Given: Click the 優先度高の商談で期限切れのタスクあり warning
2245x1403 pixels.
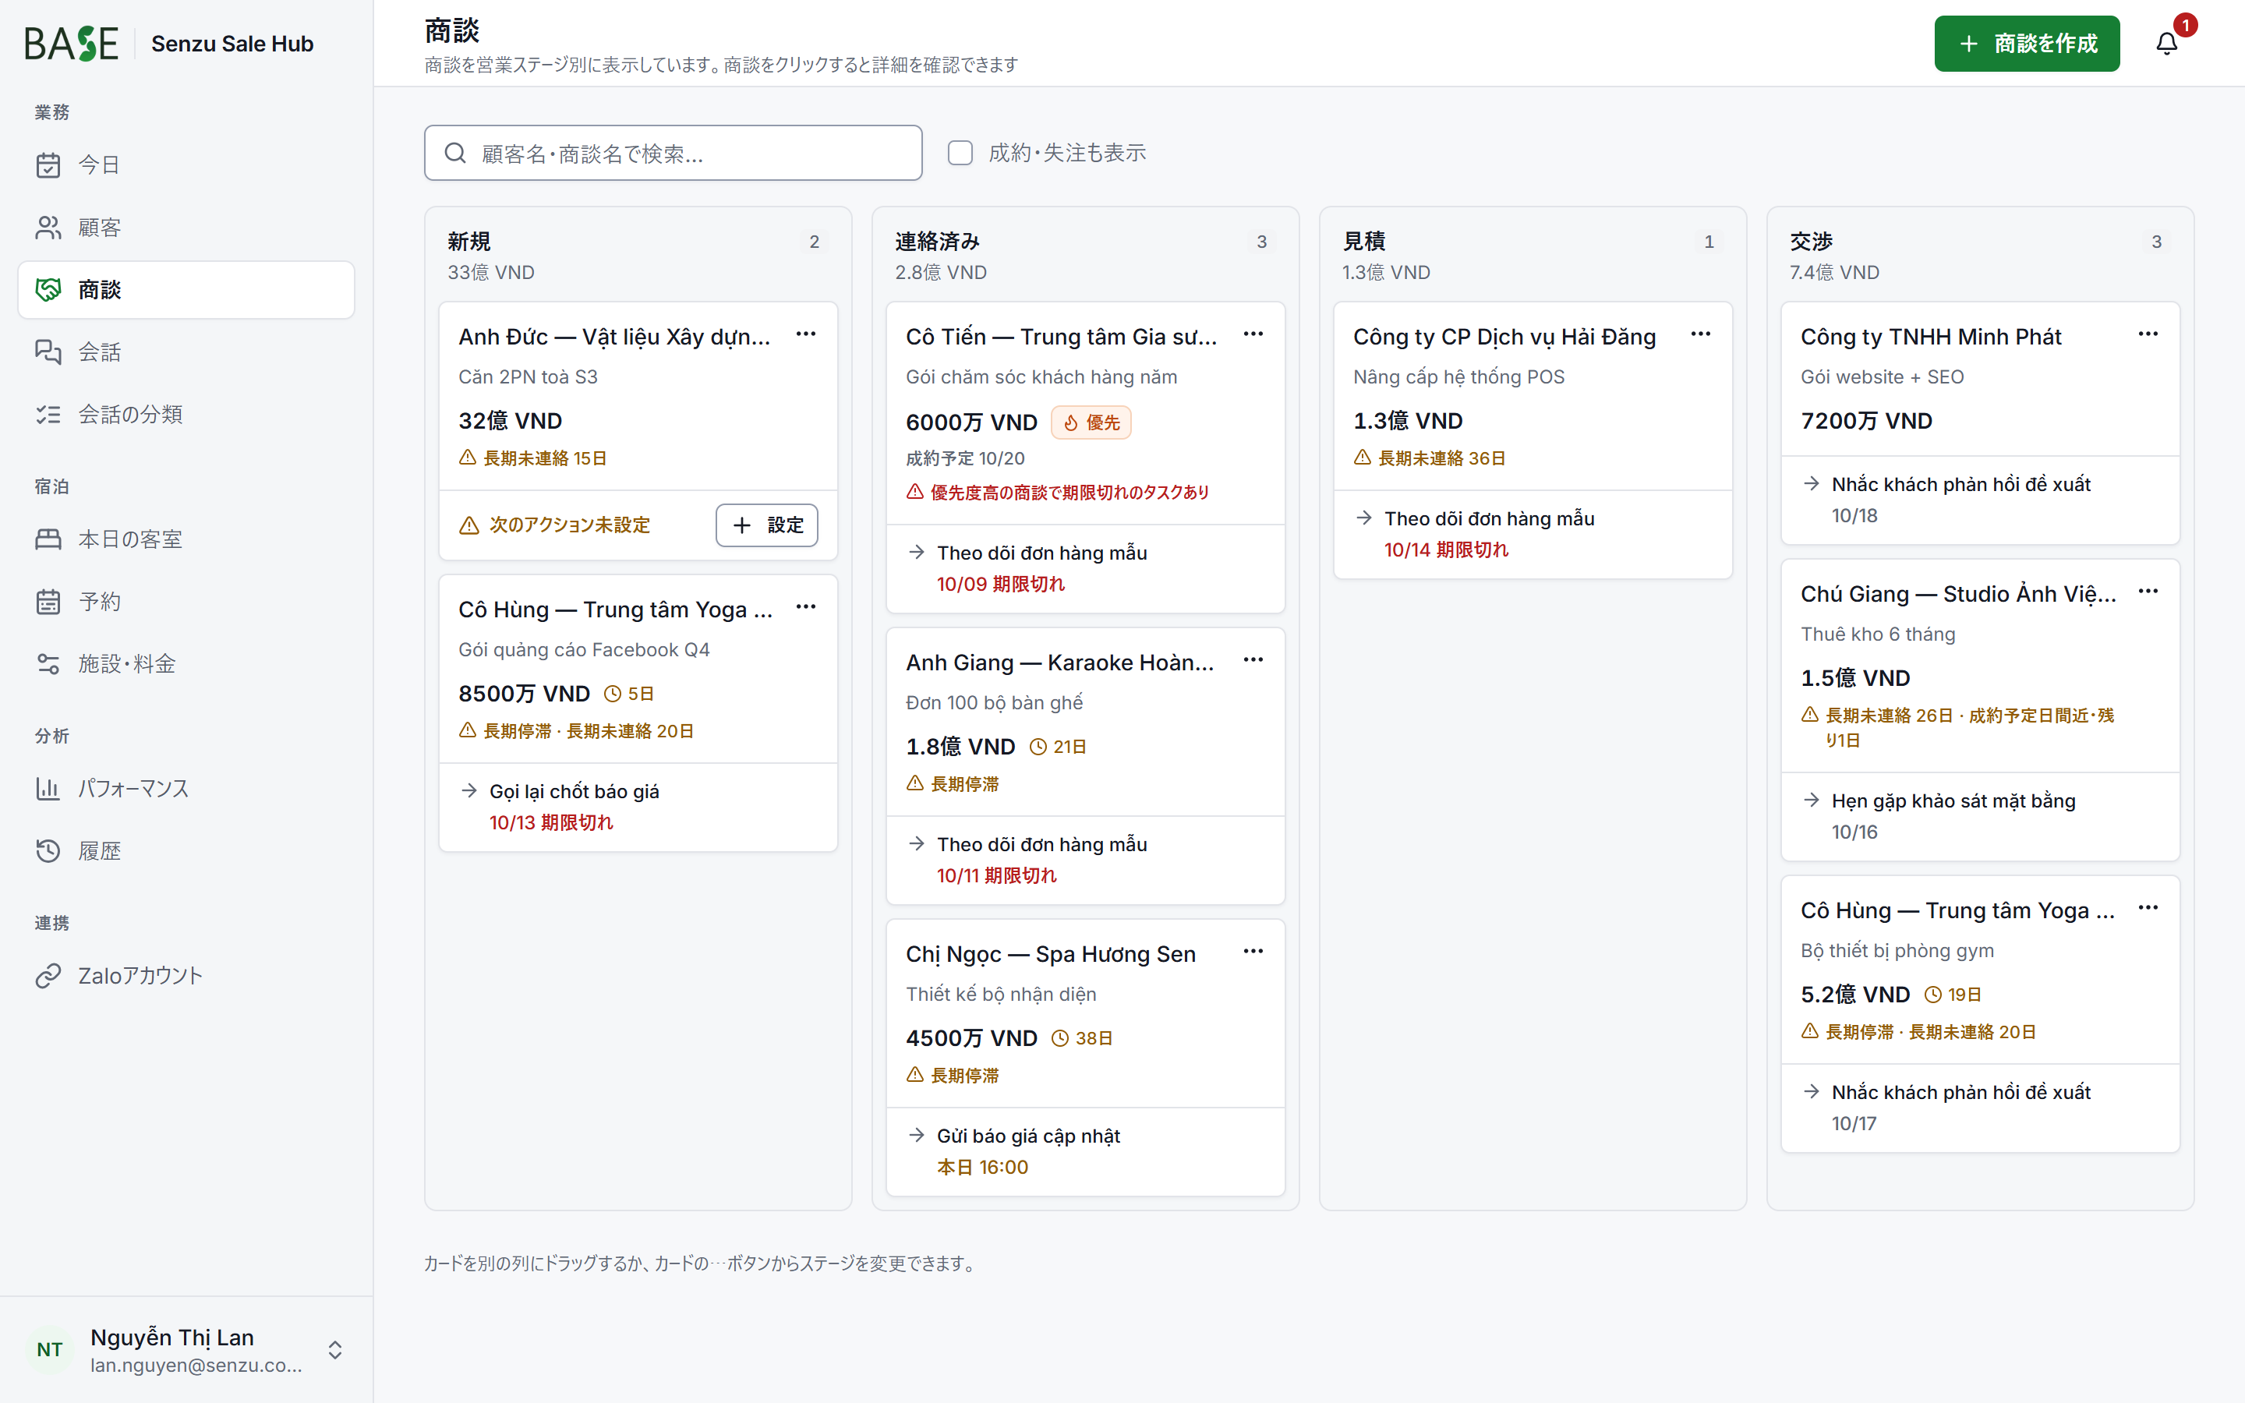Looking at the screenshot, I should click(x=1058, y=493).
